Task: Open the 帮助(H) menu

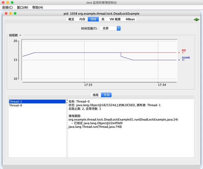Action: pyautogui.click(x=38, y=7)
